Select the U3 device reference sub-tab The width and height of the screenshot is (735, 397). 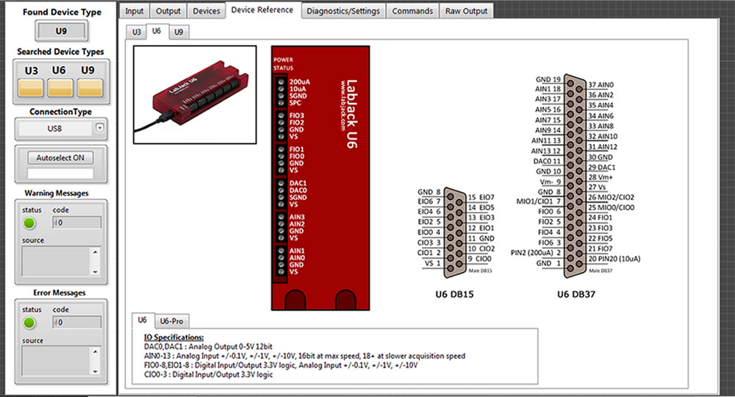click(137, 32)
